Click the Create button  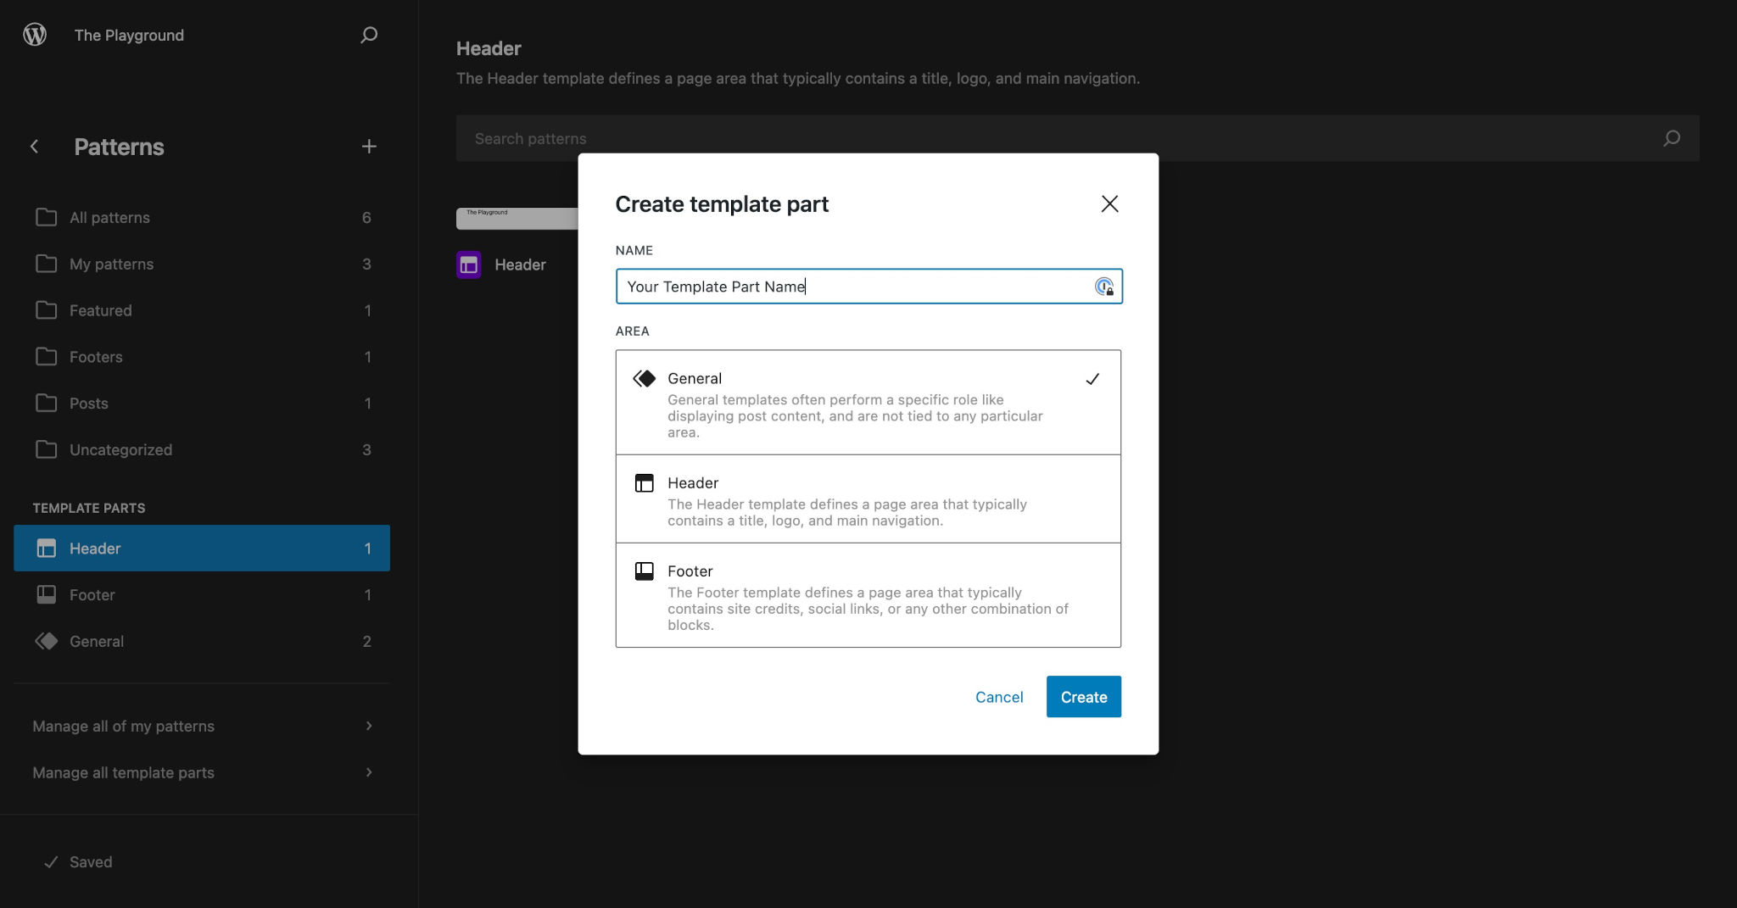pos(1083,696)
